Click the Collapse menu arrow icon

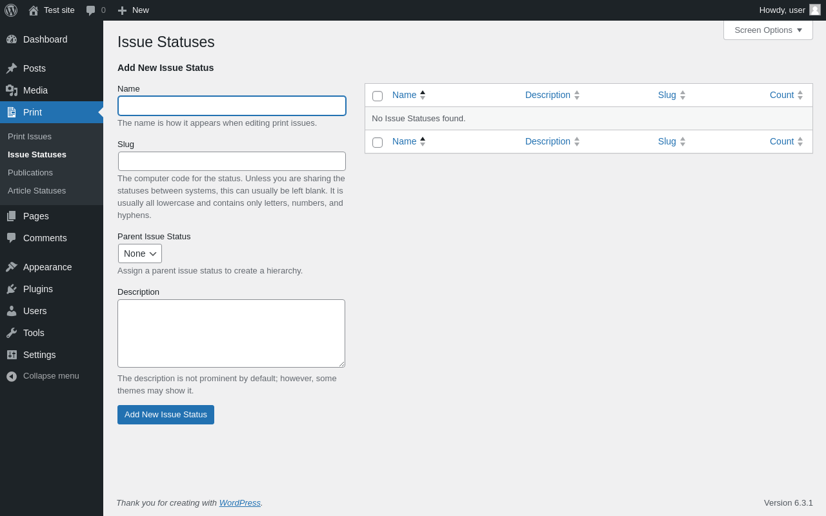point(12,376)
